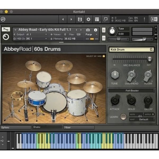Select previous instrument arrow next to kit name
Screen dimensions: 159x159
(x=77, y=30)
